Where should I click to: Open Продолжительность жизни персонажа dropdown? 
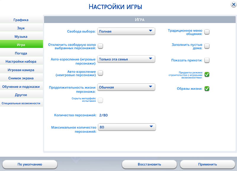(x=126, y=87)
